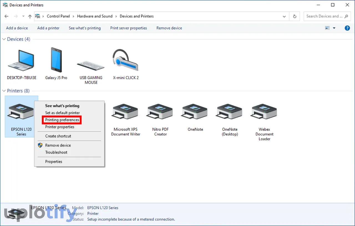Screen dimensions: 355x226
Task: Select the Webex Document Loader printer
Action: 264,122
